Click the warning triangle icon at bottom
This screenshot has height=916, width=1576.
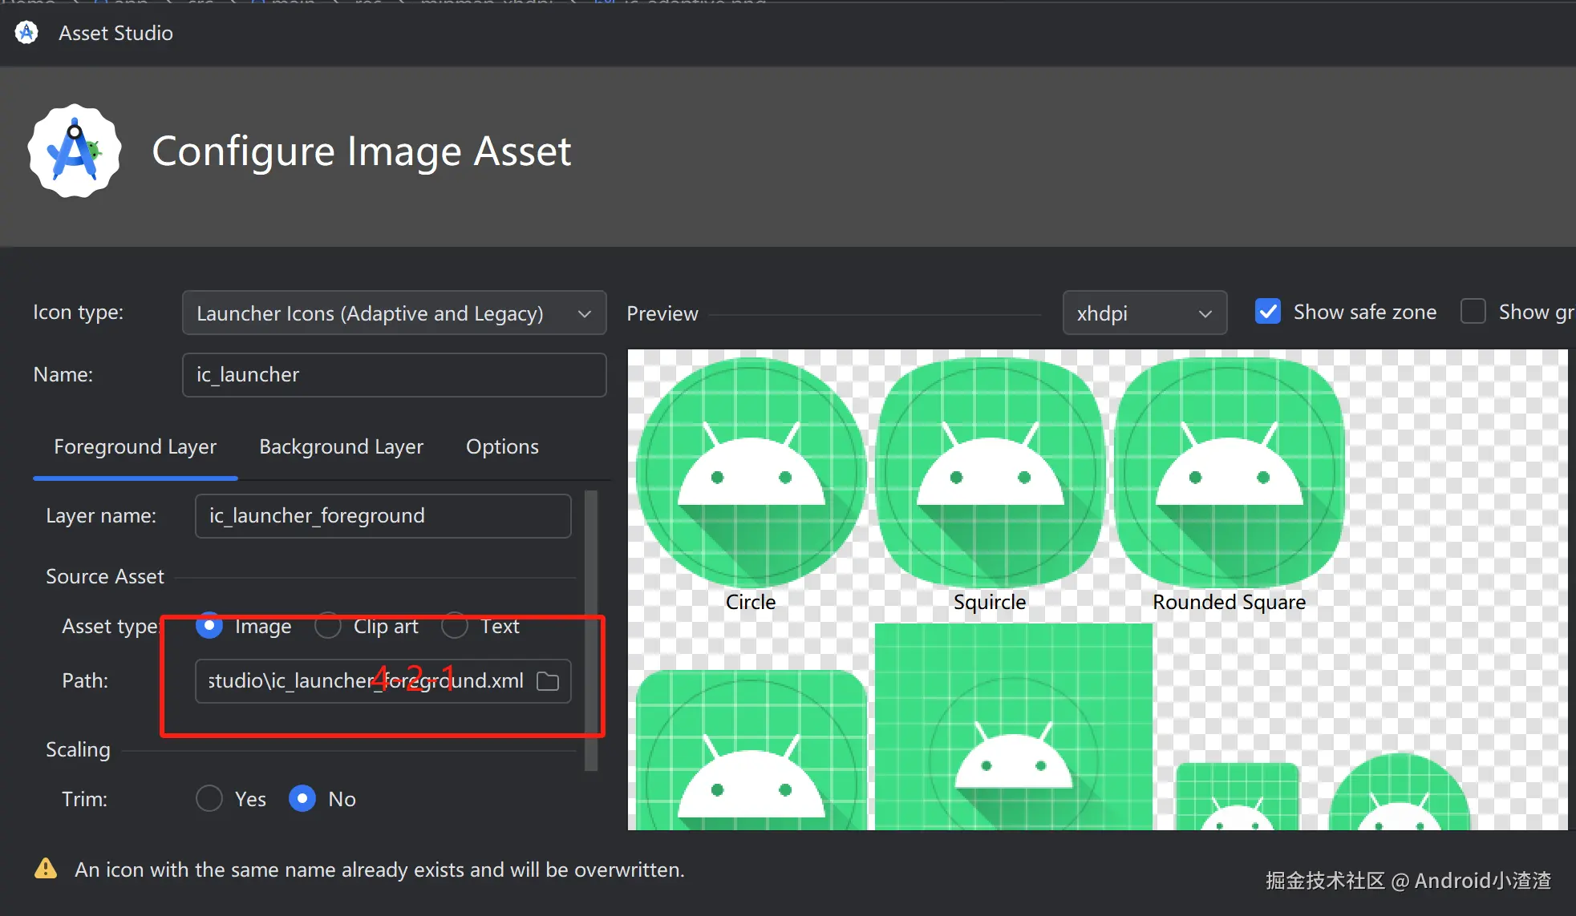pyautogui.click(x=46, y=869)
